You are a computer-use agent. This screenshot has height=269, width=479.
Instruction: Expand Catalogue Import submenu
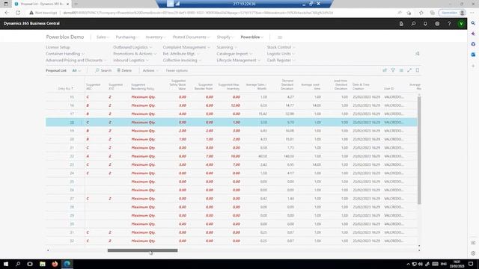(234, 54)
